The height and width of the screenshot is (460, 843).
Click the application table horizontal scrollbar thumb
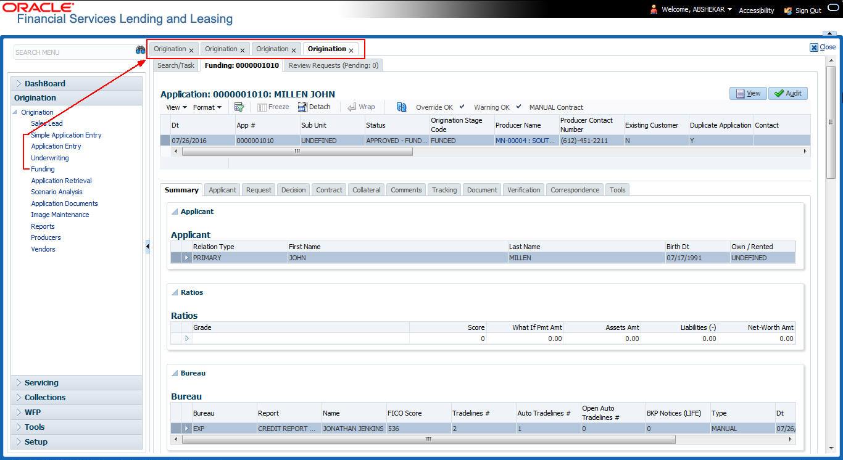297,151
